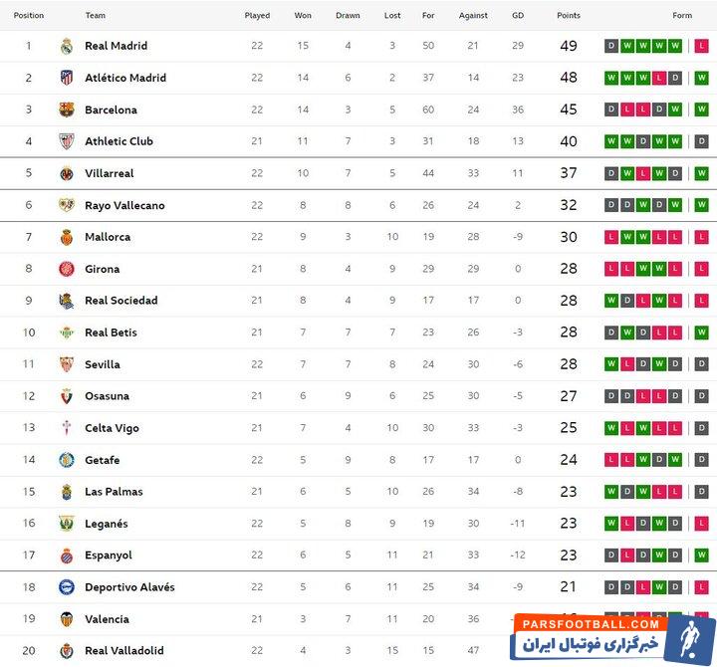Click the Position column header
The width and height of the screenshot is (717, 667).
(x=29, y=16)
